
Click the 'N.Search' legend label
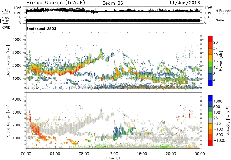coord(223,11)
